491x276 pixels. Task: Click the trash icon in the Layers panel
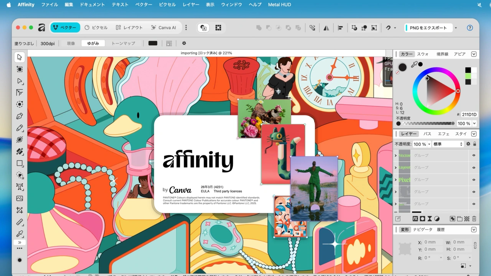474,219
